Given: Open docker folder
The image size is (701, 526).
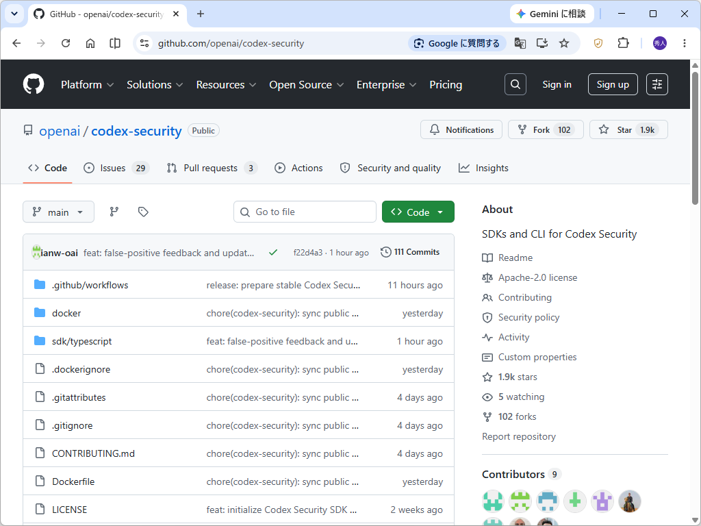Looking at the screenshot, I should [66, 313].
